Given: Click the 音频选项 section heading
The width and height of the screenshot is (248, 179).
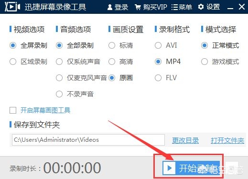Looking at the screenshot, I should click(x=75, y=30).
